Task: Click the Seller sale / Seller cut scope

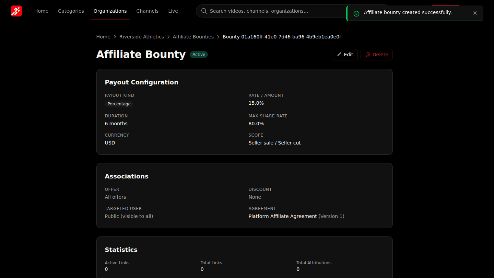Action: pos(275,143)
